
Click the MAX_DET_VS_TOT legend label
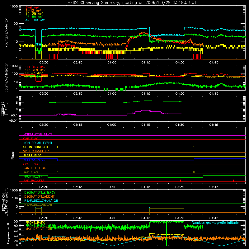tap(39, 229)
